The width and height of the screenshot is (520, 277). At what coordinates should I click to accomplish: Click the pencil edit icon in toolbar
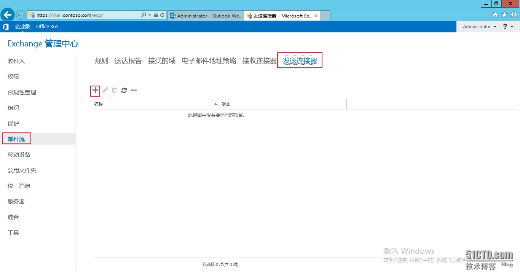tap(105, 91)
